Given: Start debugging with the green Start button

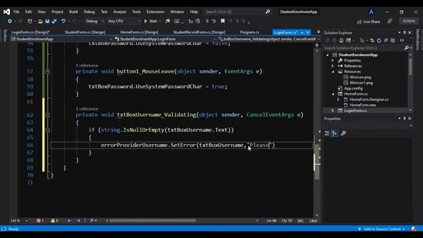Looking at the screenshot, I should pos(151,21).
